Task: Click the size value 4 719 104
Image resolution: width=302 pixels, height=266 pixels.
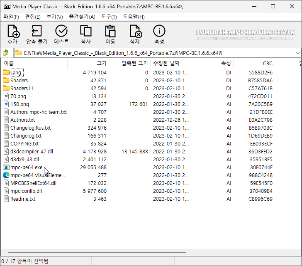Action: 95,73
